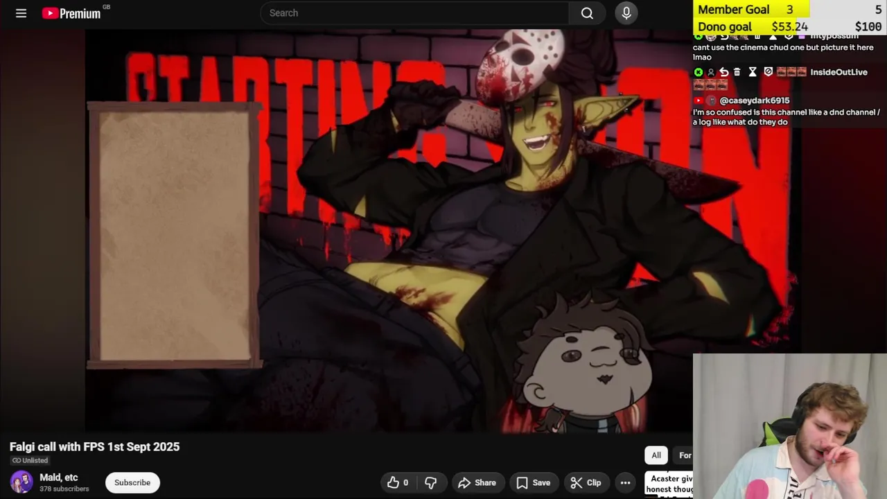This screenshot has height=499, width=887.
Task: Click the video title Falgi call with FPS
Action: (x=95, y=447)
